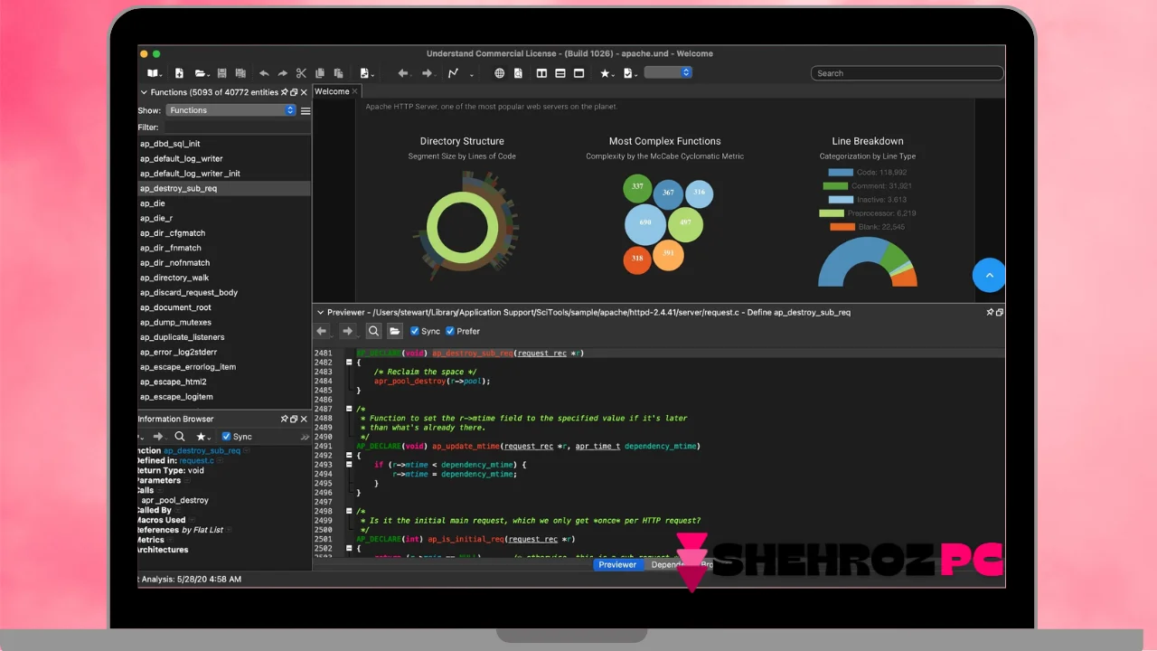1157x651 pixels.
Task: Collapse code fold at line 2493
Action: coord(349,465)
